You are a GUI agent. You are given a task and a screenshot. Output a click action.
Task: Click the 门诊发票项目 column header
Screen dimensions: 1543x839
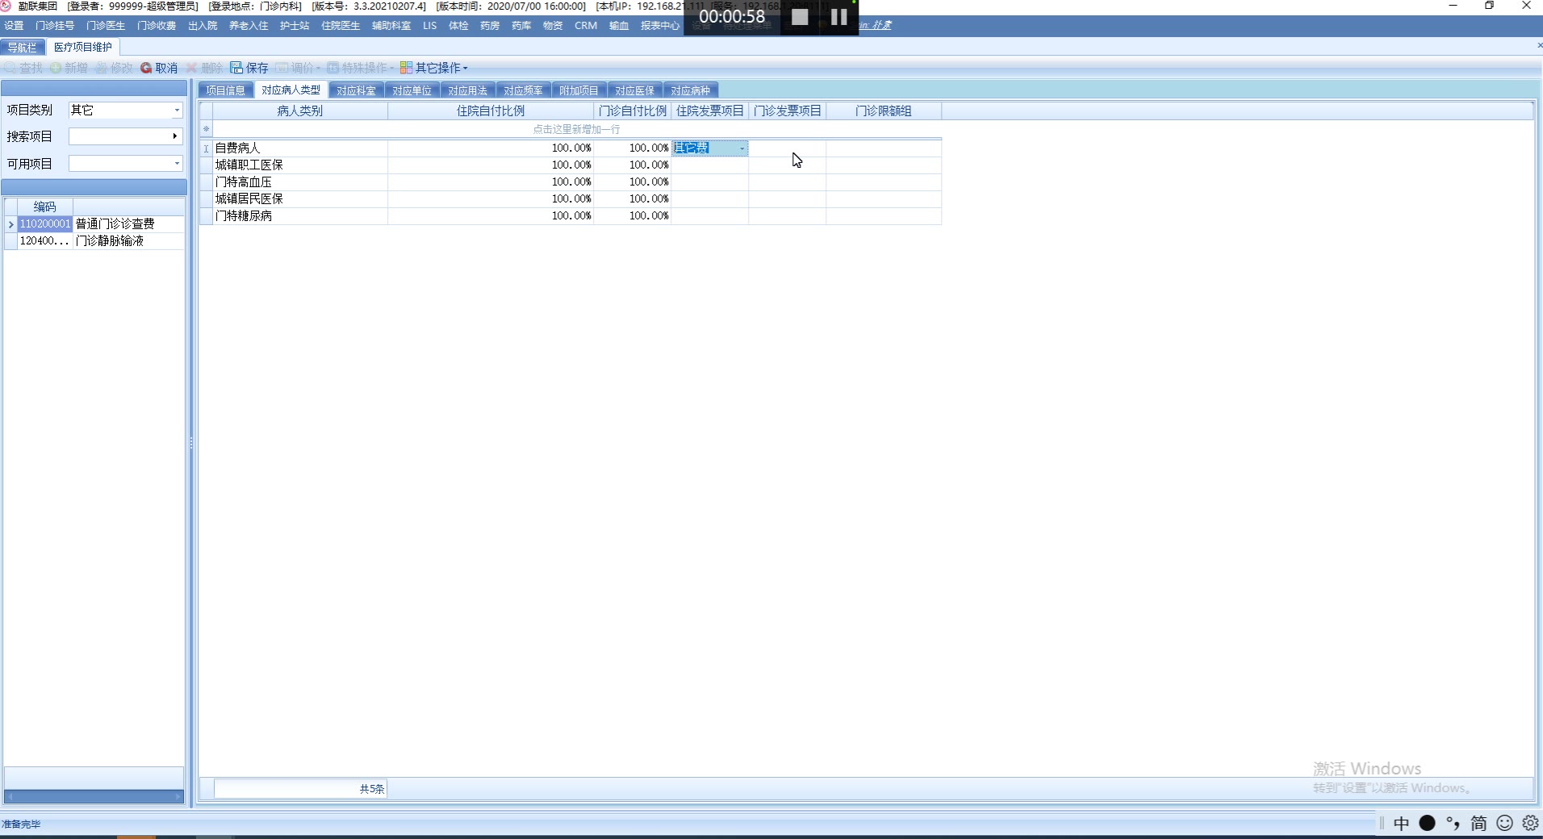click(788, 111)
